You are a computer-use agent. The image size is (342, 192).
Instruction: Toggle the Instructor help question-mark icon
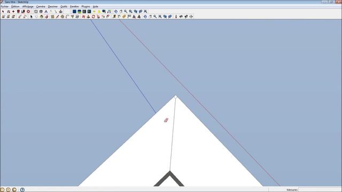click(22, 190)
